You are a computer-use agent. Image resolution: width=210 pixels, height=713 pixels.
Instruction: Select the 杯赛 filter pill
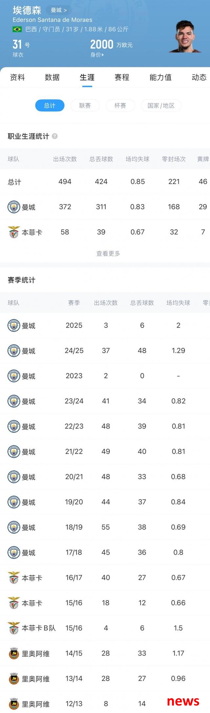click(120, 105)
